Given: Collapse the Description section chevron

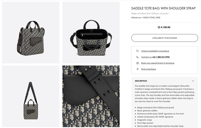Looking at the screenshot, I should (x=193, y=81).
